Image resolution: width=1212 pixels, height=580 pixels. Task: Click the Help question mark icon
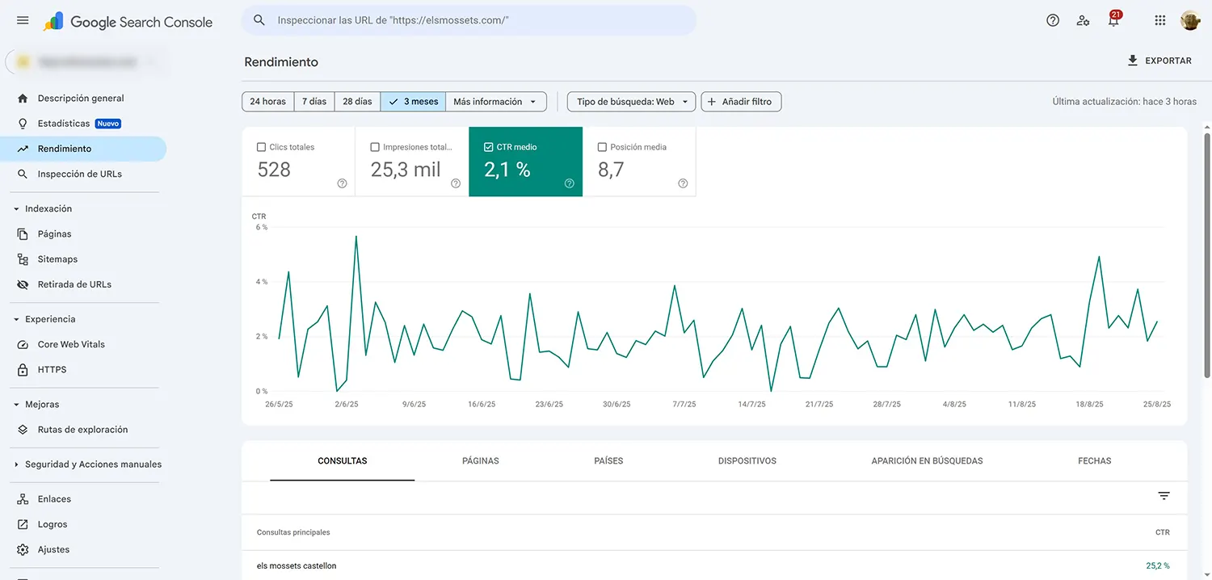point(1052,20)
